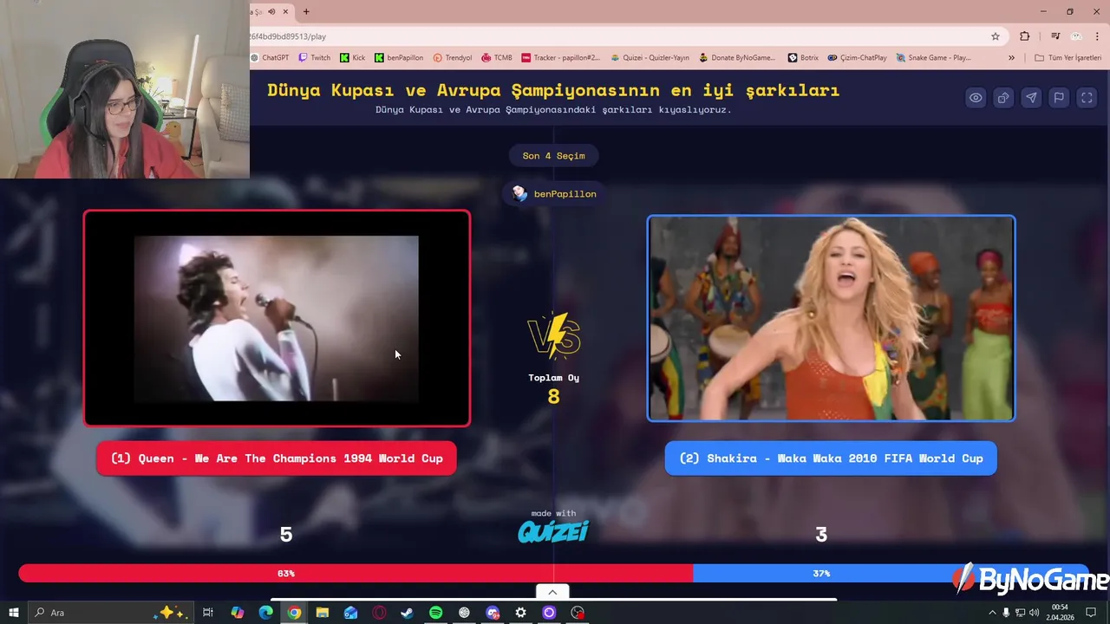Screen dimensions: 1110x624
Task: Open the Çizim-ChatPlay bookmark
Action: coord(858,58)
